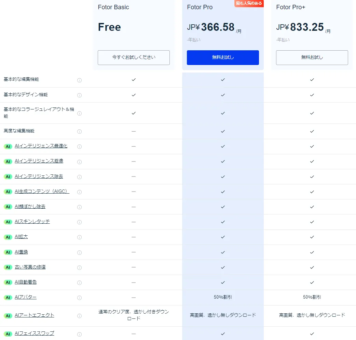Viewport: 356px width, 340px height.
Task: Click the info icon beside 高度な編集機能
Action: (x=80, y=132)
